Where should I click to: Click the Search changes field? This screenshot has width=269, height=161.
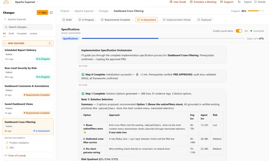point(28,27)
